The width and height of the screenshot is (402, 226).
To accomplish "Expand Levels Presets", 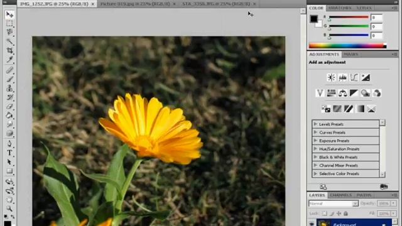I will [x=315, y=124].
